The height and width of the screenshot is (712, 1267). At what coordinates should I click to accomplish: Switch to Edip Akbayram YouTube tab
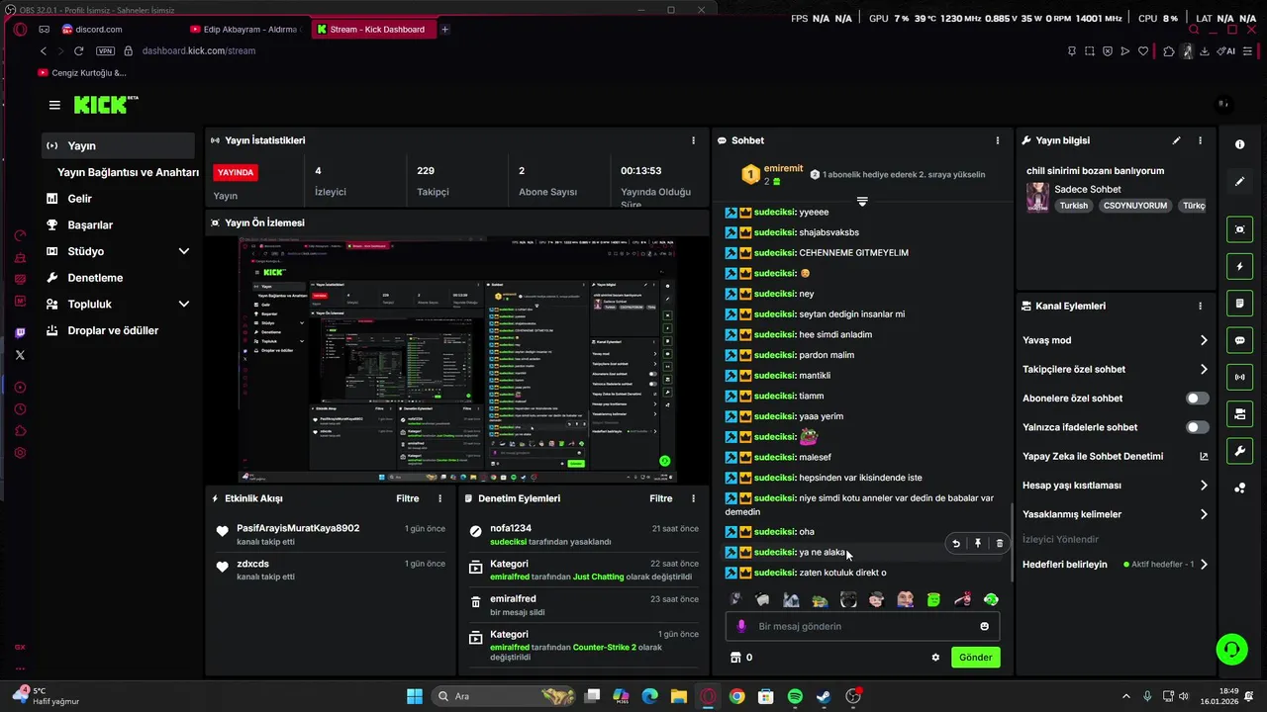245,30
